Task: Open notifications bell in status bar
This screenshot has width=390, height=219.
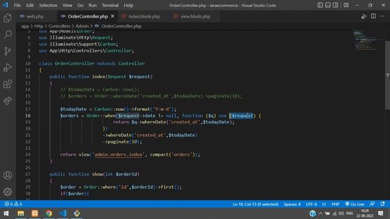Action: coord(383,204)
